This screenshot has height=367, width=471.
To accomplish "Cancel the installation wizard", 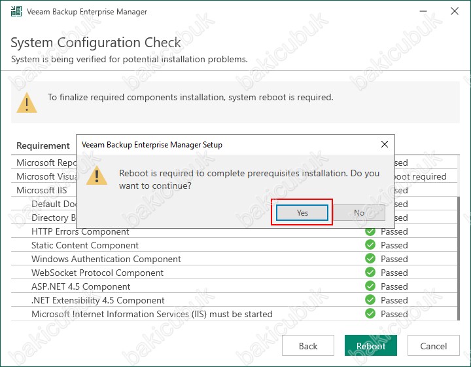I will (434, 345).
